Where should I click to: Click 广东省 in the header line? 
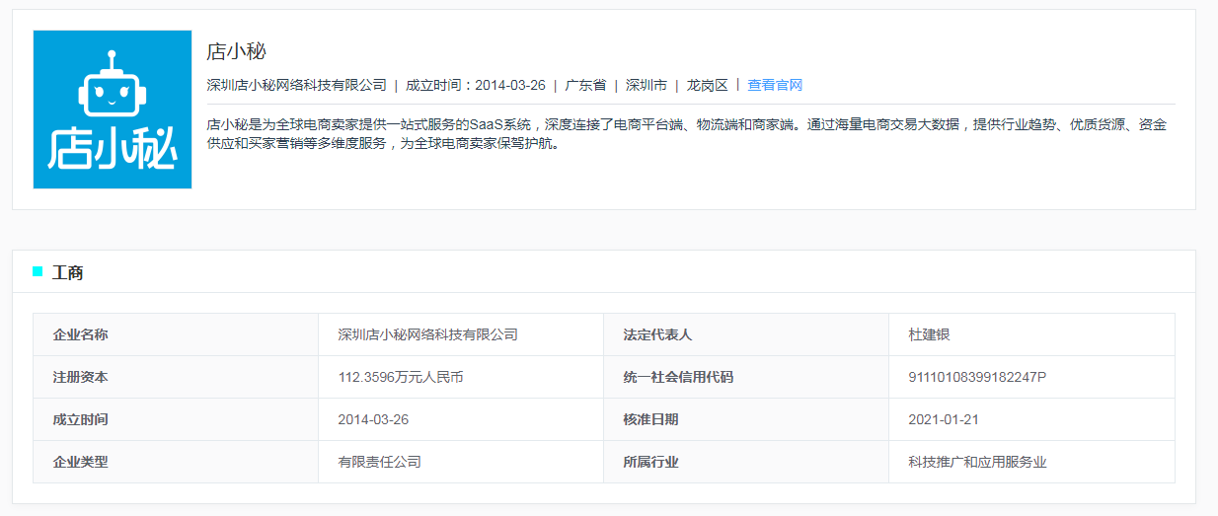[x=585, y=85]
